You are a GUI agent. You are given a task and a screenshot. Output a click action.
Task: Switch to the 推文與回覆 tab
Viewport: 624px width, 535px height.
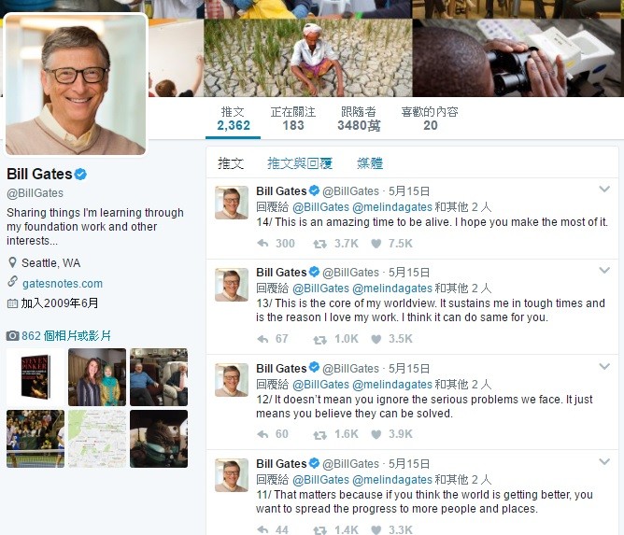click(300, 163)
